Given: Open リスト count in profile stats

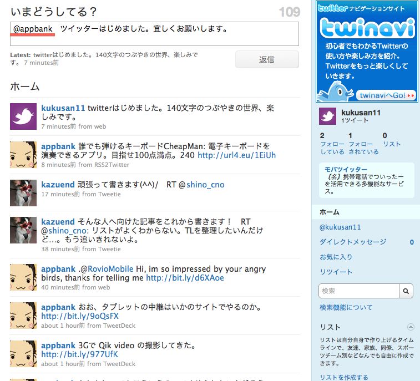Looking at the screenshot, I should point(391,140).
